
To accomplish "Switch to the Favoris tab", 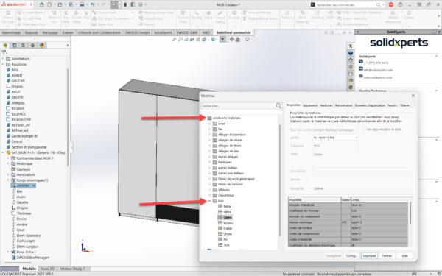I will tap(392, 105).
